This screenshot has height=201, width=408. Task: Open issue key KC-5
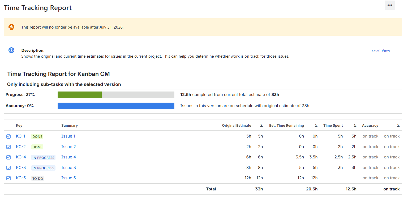[21, 178]
